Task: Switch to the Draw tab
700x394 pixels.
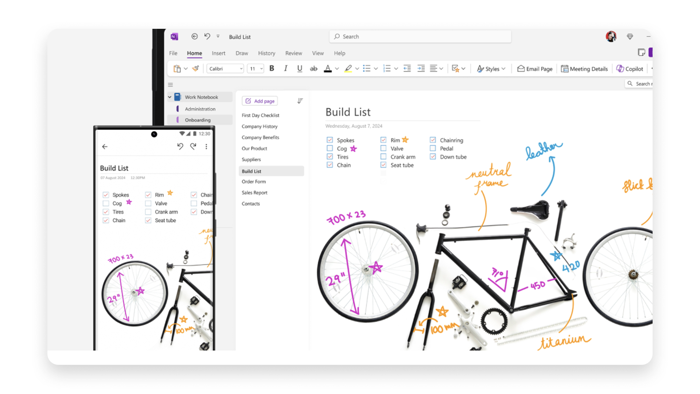Action: 242,53
